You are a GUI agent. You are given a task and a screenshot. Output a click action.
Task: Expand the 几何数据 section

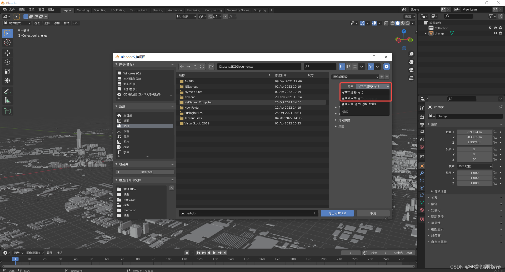[x=344, y=120]
